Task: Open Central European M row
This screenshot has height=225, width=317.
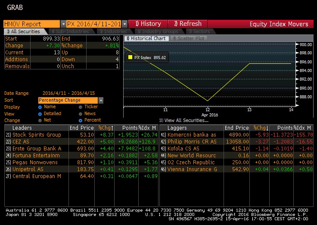Action: (x=81, y=176)
